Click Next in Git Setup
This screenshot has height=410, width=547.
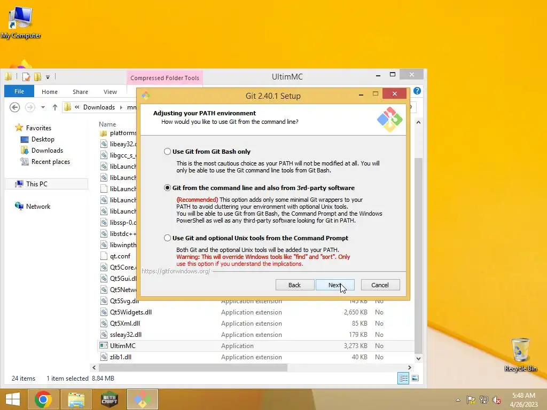[x=335, y=285]
